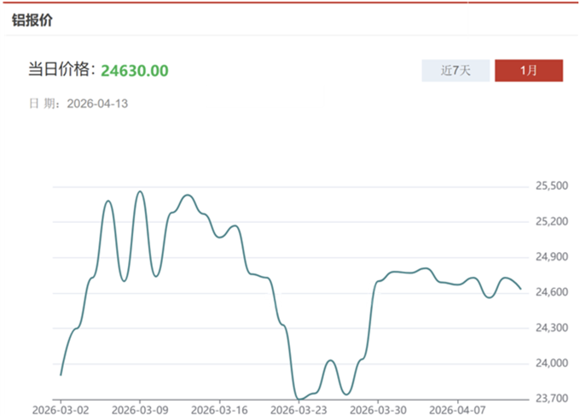Click the 当日价格 label
Image resolution: width=580 pixels, height=416 pixels.
[61, 70]
